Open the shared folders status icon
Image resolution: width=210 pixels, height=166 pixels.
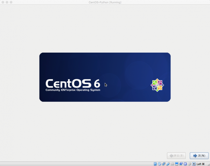click(172, 164)
